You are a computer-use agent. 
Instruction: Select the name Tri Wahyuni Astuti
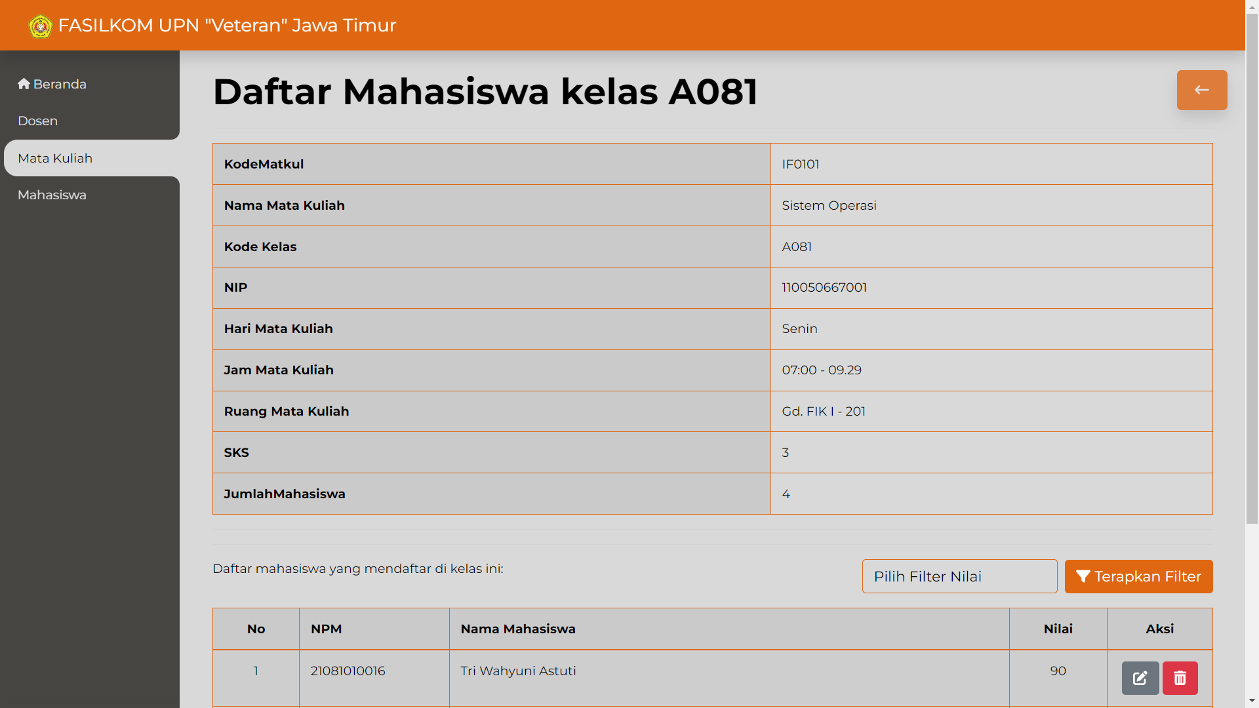[518, 671]
